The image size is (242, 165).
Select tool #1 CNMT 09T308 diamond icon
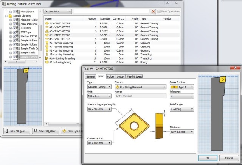pyautogui.click(x=47, y=23)
